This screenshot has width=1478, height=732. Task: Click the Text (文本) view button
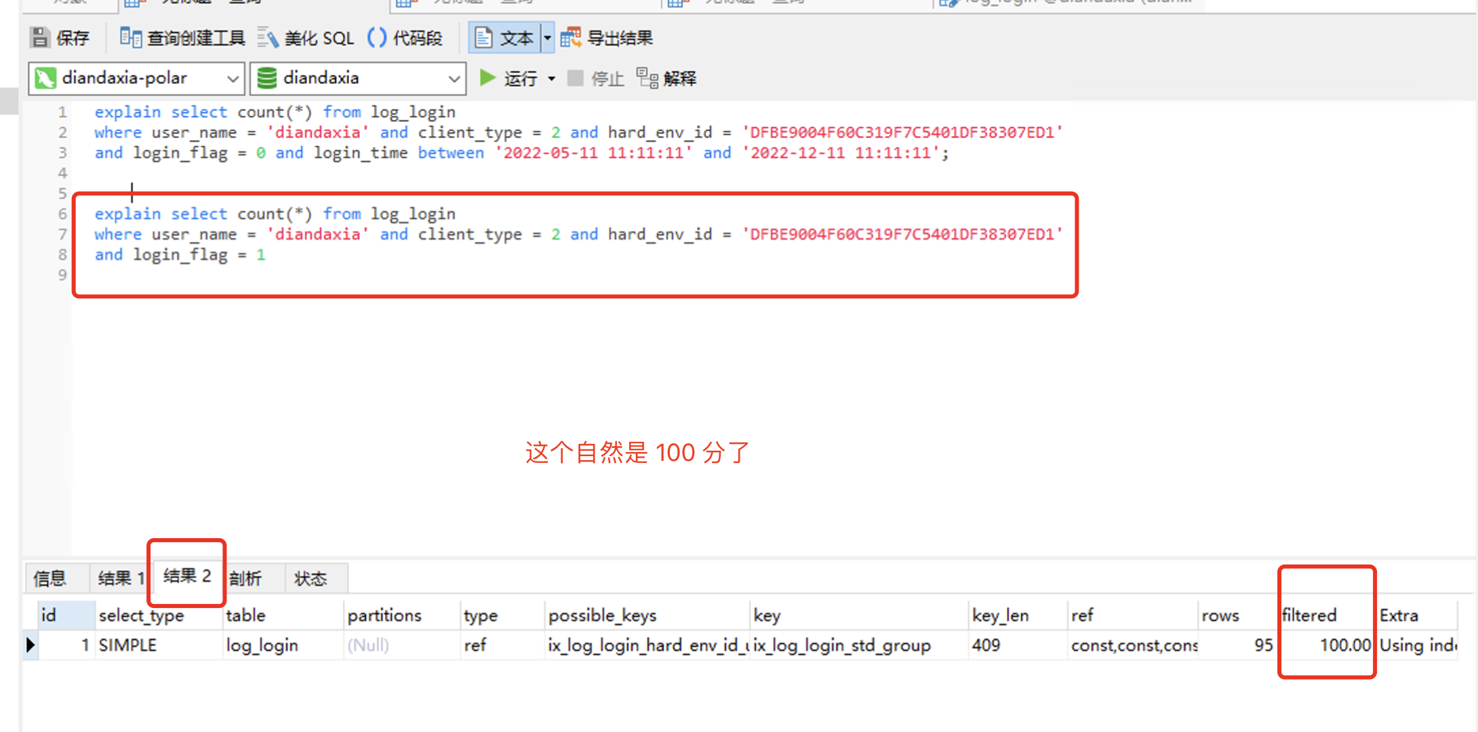(504, 38)
